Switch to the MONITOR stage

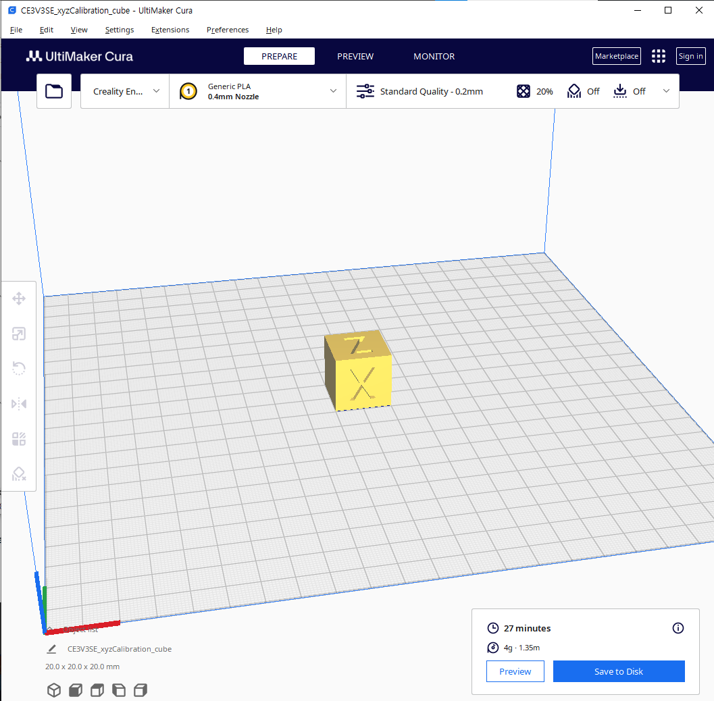[x=434, y=56]
